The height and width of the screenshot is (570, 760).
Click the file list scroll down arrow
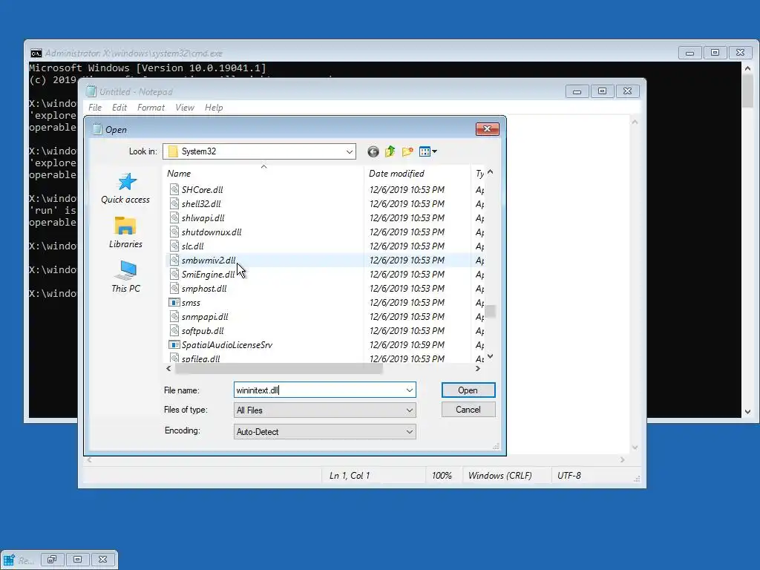click(x=491, y=356)
